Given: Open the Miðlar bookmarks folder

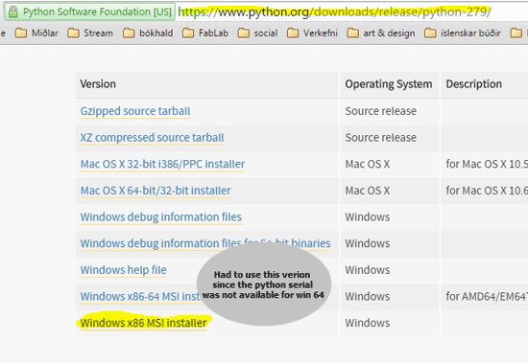Looking at the screenshot, I should (36, 33).
